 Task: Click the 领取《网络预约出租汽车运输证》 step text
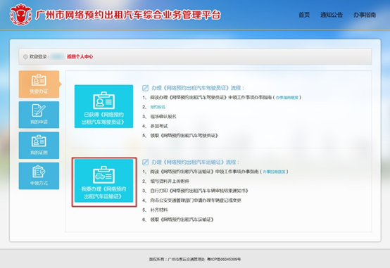point(182,219)
